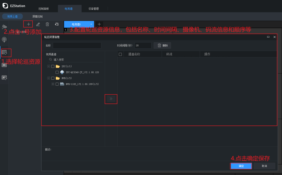
Task: Click the import/export icon beside the trash
Action: [57, 24]
